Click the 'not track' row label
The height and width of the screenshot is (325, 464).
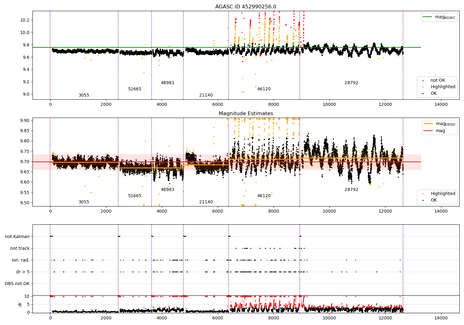(x=20, y=248)
